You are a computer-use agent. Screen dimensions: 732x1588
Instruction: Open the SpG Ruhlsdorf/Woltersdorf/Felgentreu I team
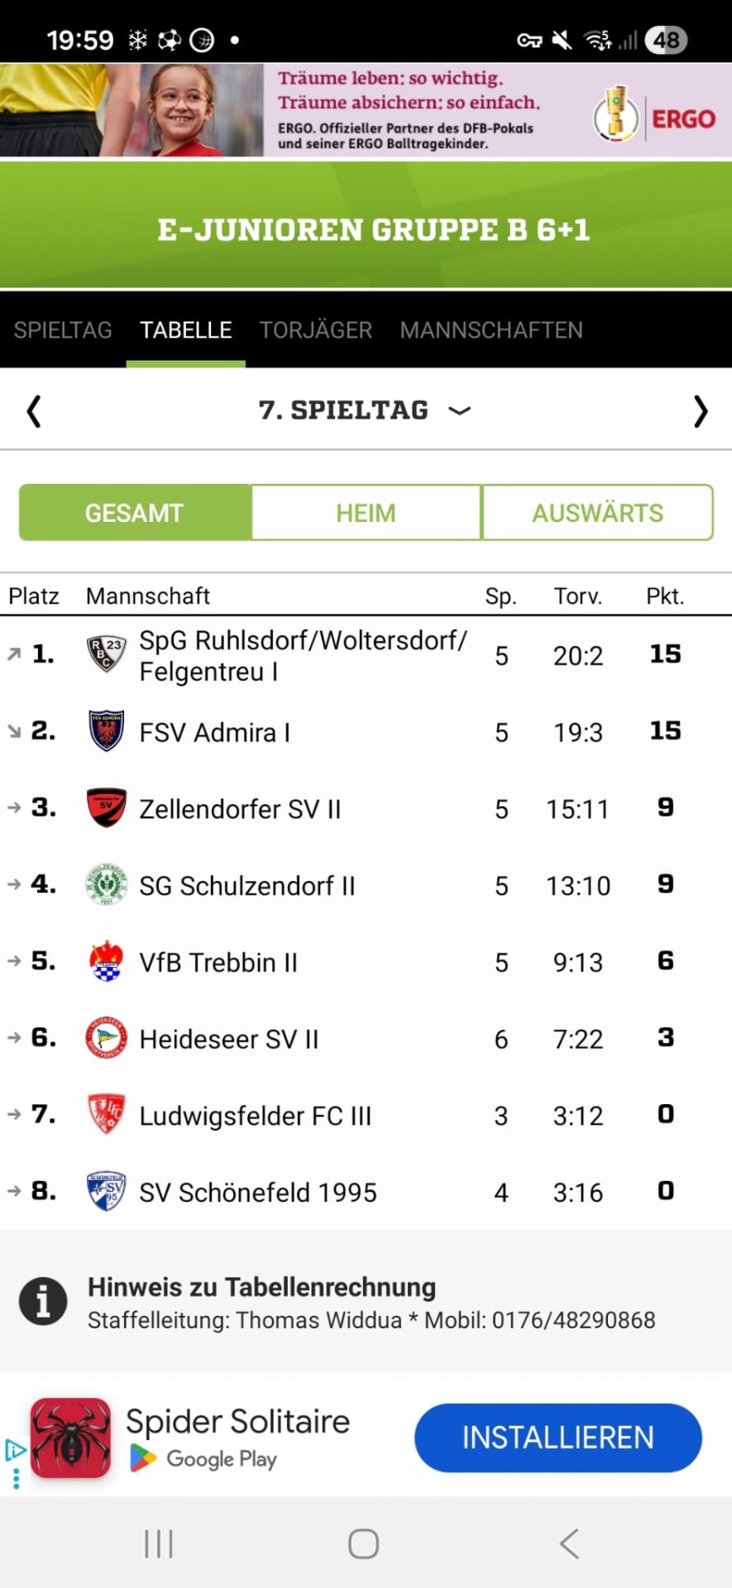[302, 655]
